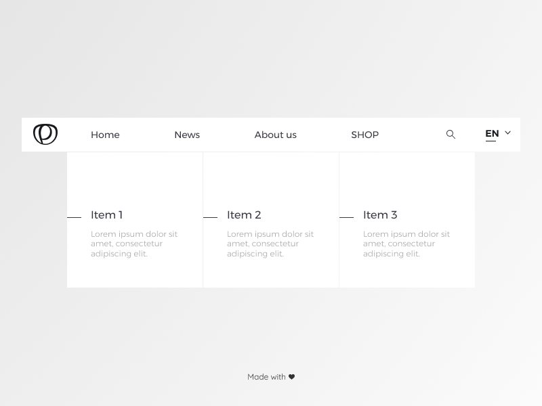Click the Made with footer text
Image resolution: width=542 pixels, height=406 pixels.
(266, 377)
